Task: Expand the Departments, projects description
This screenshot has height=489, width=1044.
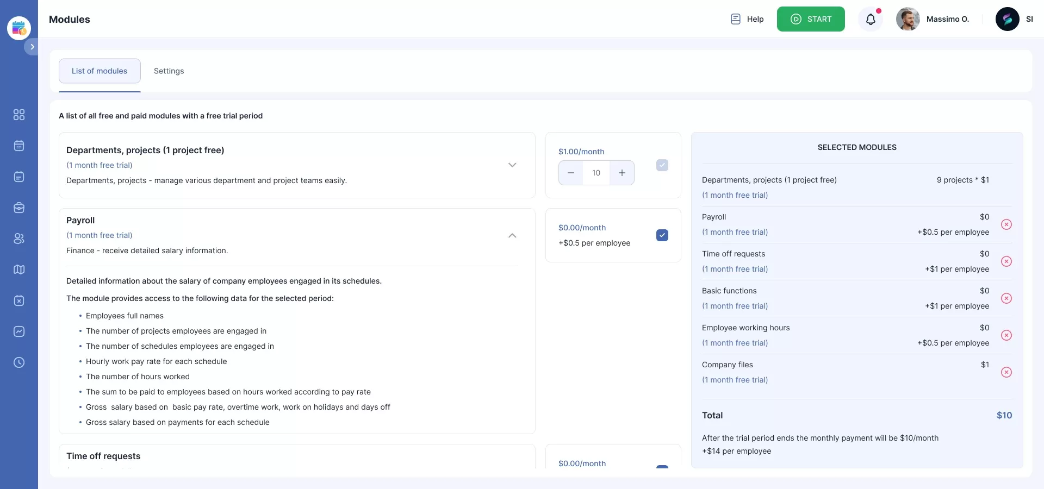Action: [x=512, y=165]
